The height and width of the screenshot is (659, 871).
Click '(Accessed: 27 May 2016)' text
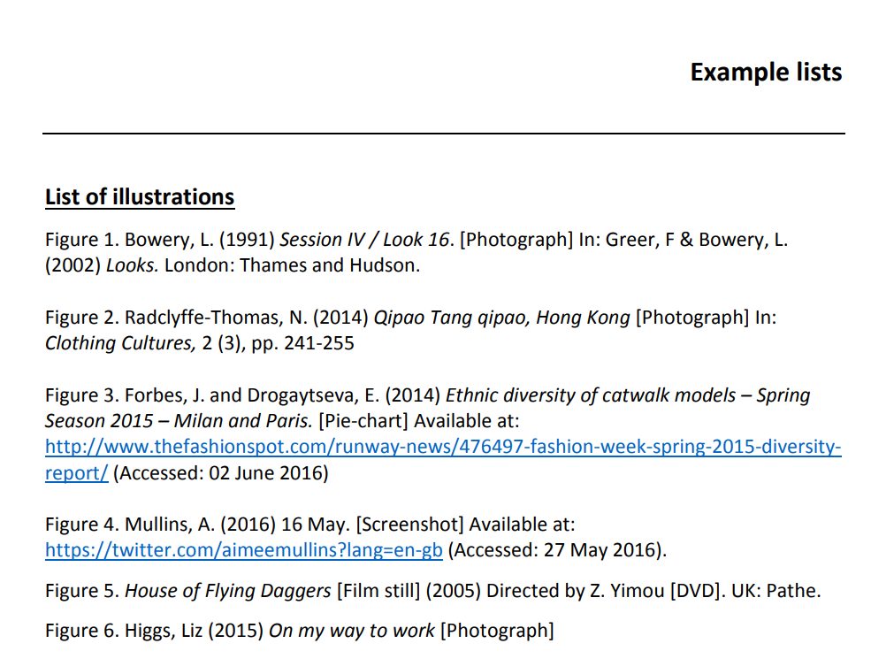pos(557,550)
